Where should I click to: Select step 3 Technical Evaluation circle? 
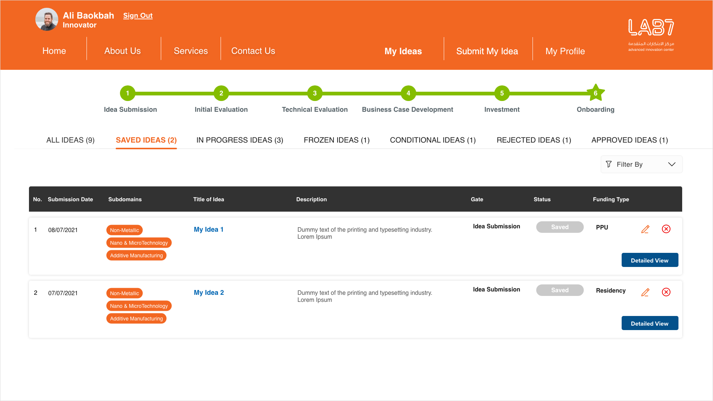coord(315,93)
